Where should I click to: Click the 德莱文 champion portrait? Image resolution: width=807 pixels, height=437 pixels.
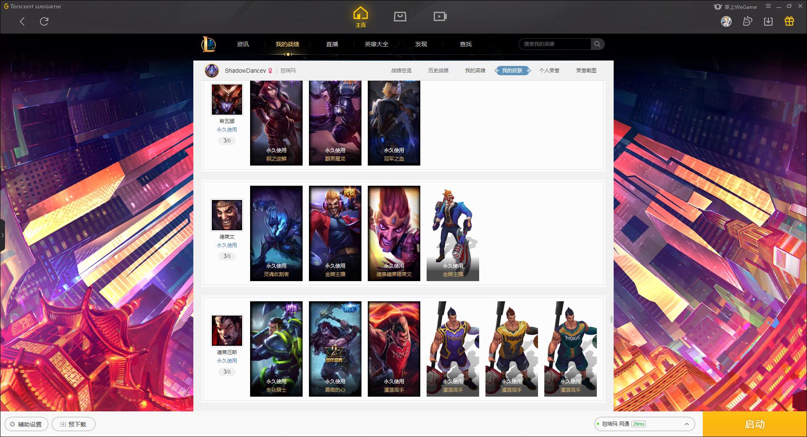(x=227, y=215)
